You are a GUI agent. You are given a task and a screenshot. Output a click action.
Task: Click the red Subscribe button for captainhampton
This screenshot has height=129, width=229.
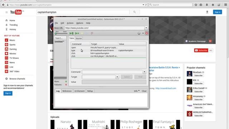(x=201, y=51)
